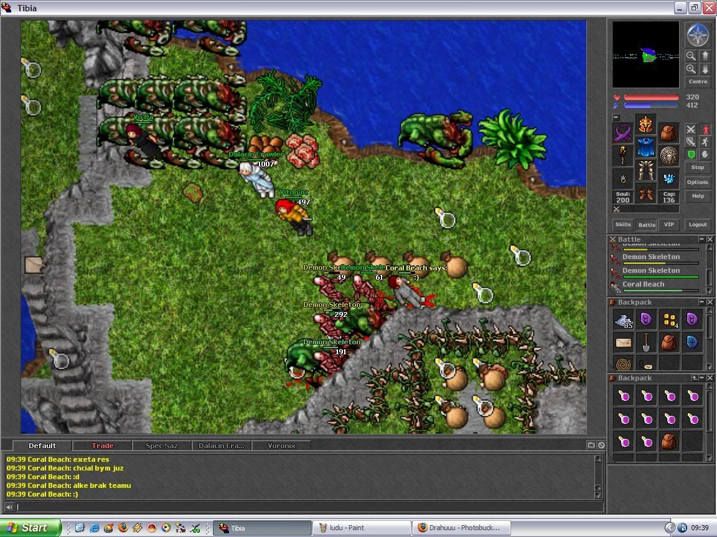
Task: Open the Spec Naz chat tab
Action: 161,445
